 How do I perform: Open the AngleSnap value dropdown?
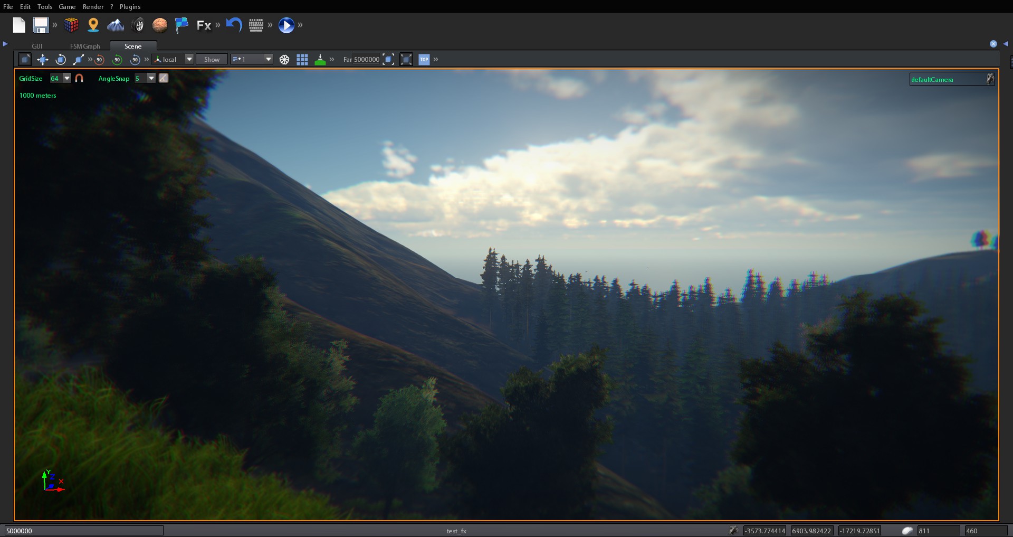151,78
